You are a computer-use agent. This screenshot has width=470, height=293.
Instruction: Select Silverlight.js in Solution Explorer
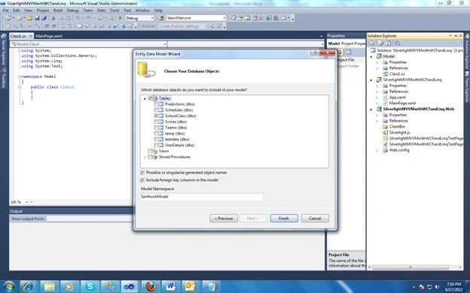399,132
